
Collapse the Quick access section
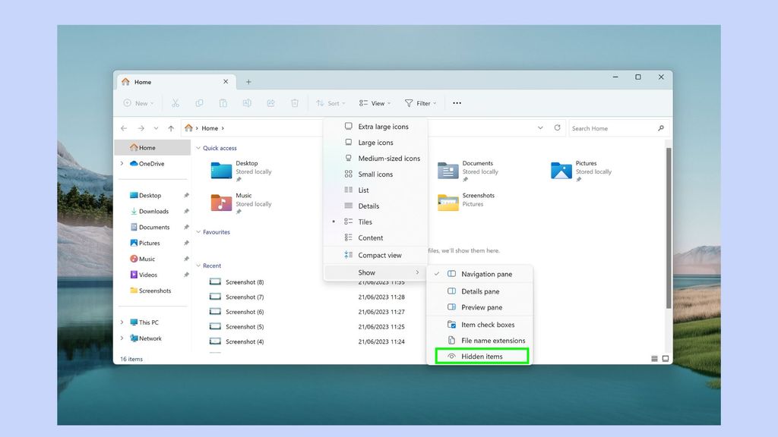[x=198, y=148]
